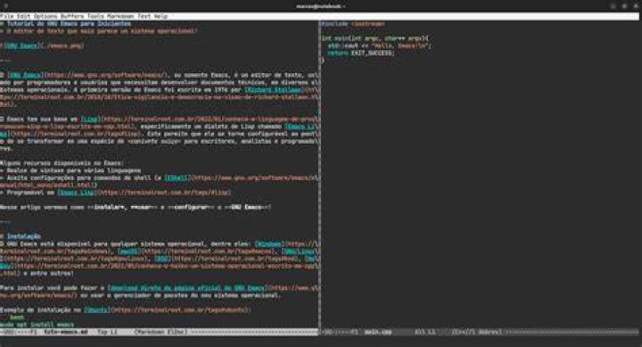
Task: Click the Nesse artigo veremos como line
Action: click(136, 207)
